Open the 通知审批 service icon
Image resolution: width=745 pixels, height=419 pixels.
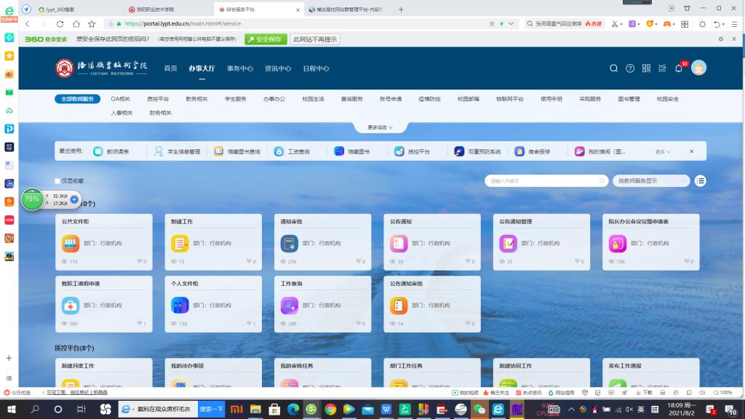[x=289, y=244]
